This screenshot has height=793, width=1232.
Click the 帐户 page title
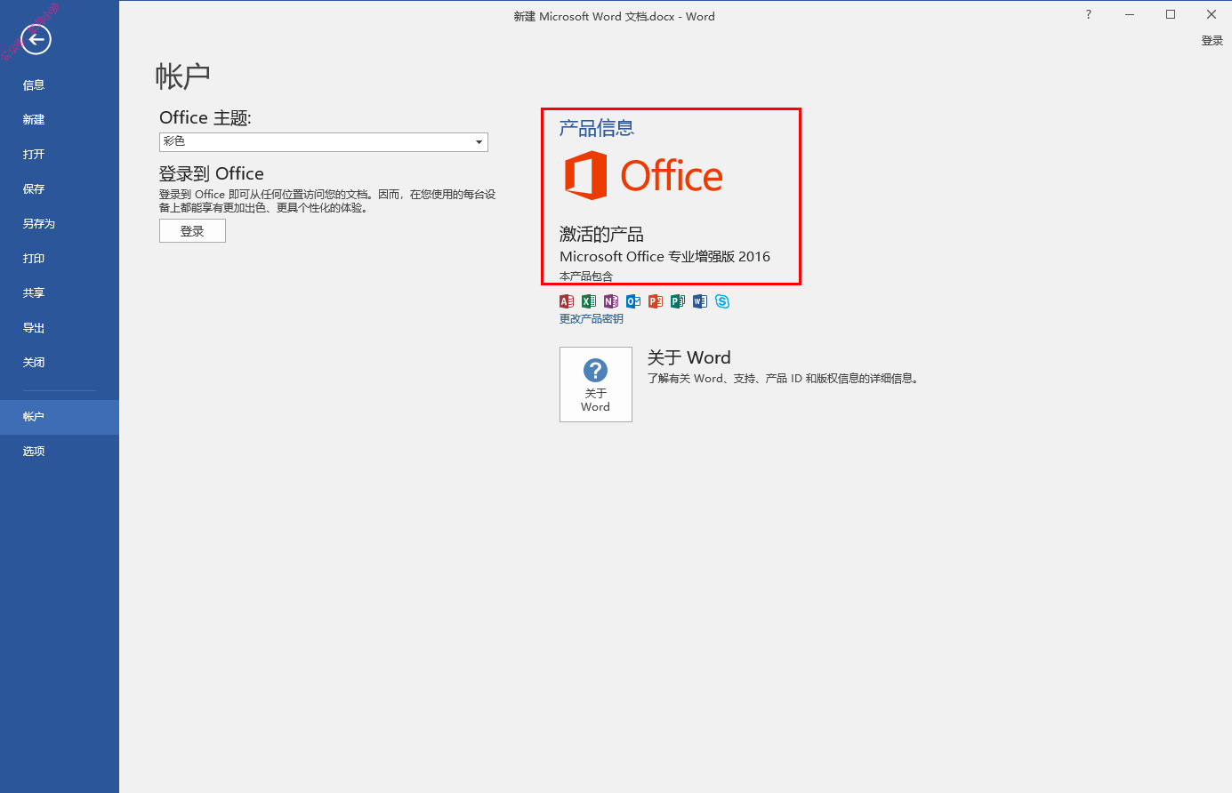coord(182,76)
